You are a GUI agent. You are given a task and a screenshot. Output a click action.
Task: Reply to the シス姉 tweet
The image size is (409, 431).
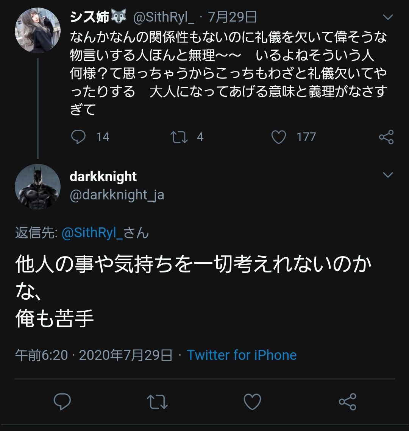(x=78, y=137)
